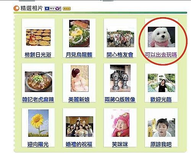191x154 pixels.
Task: Open the noodle bowl photo thumbnail
Action: point(79,34)
